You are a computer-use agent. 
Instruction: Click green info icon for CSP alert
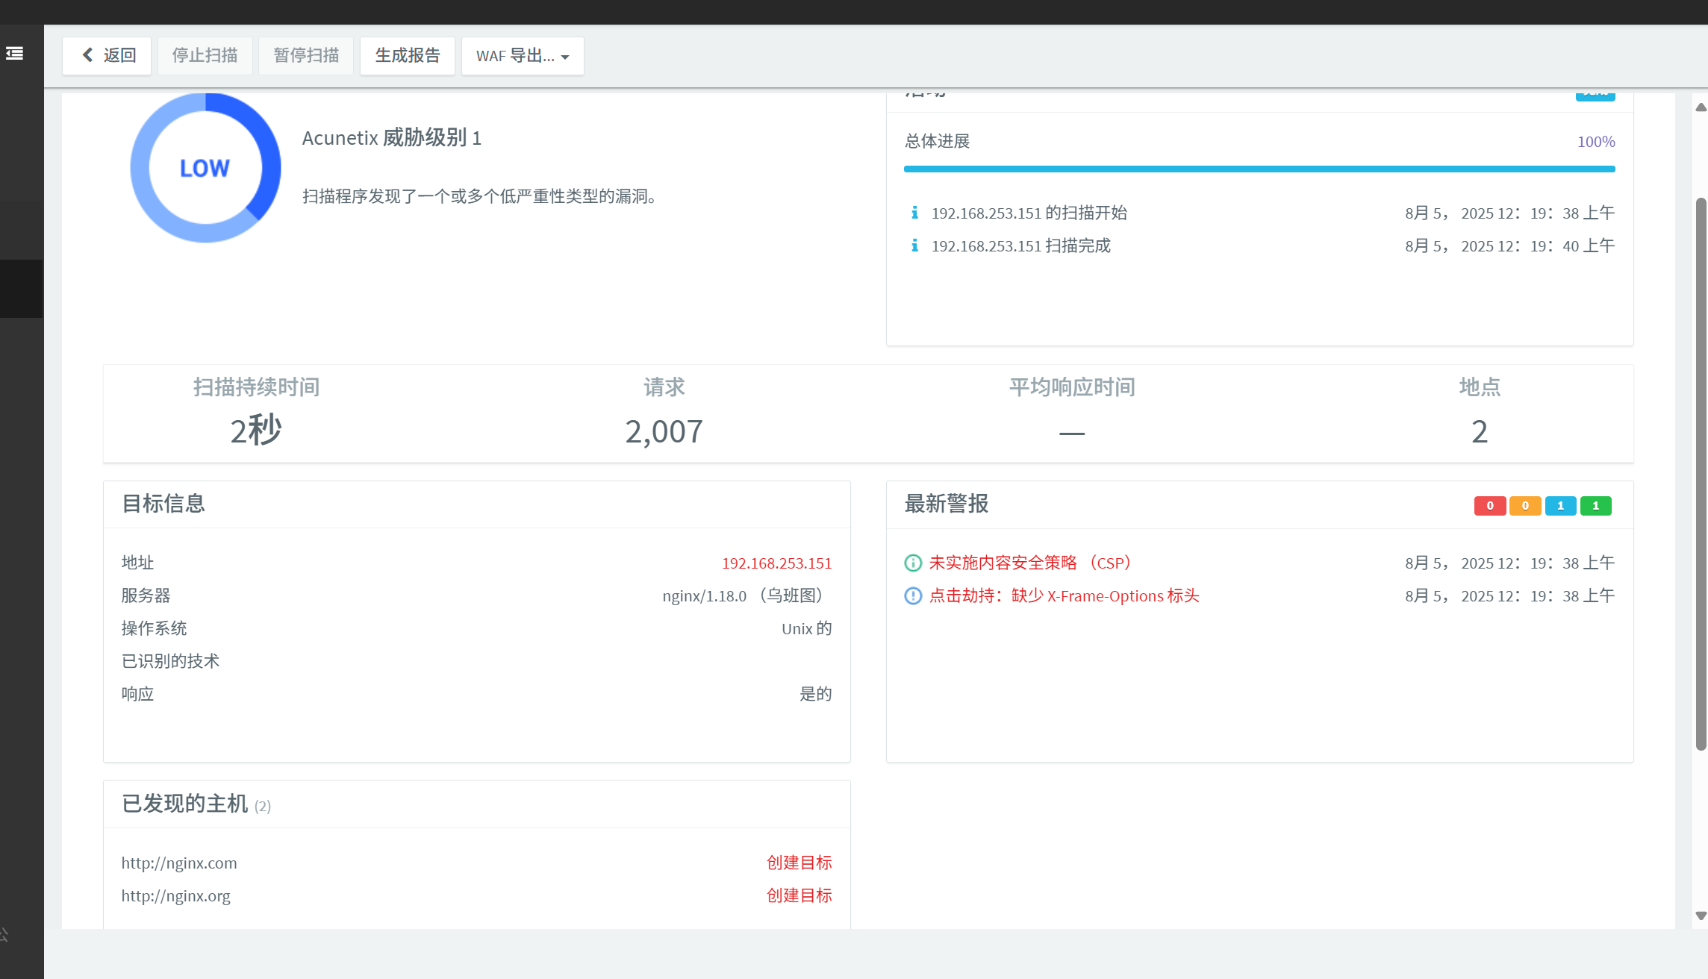pyautogui.click(x=913, y=563)
